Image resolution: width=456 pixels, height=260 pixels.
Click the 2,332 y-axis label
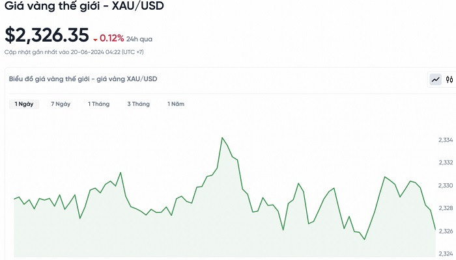point(445,163)
